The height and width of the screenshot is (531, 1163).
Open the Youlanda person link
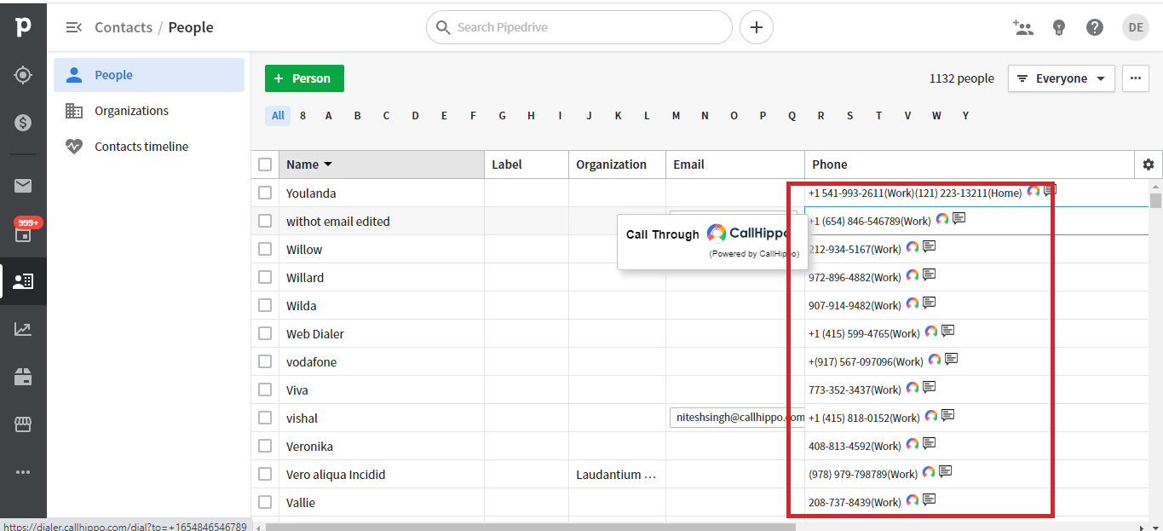(311, 193)
